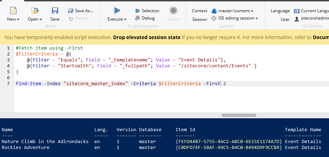Click the Reload script icon
Viewport: 329px width, 157px height.
click(x=71, y=18)
